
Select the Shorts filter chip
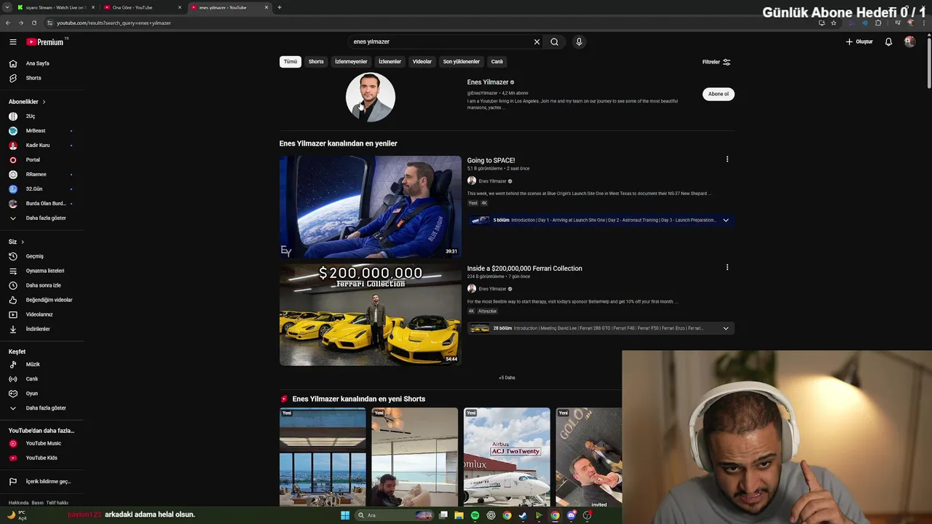tap(316, 62)
